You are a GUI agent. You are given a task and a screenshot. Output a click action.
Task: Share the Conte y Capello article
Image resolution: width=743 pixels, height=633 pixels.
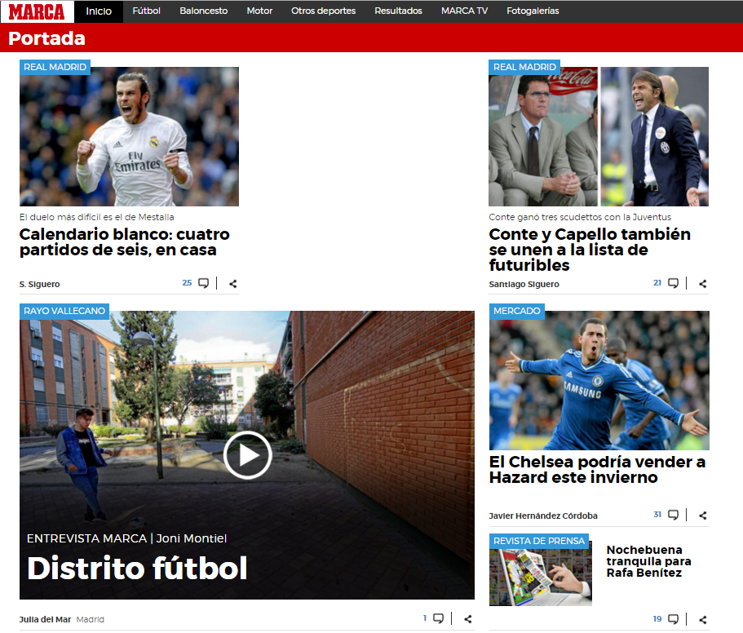tap(703, 284)
